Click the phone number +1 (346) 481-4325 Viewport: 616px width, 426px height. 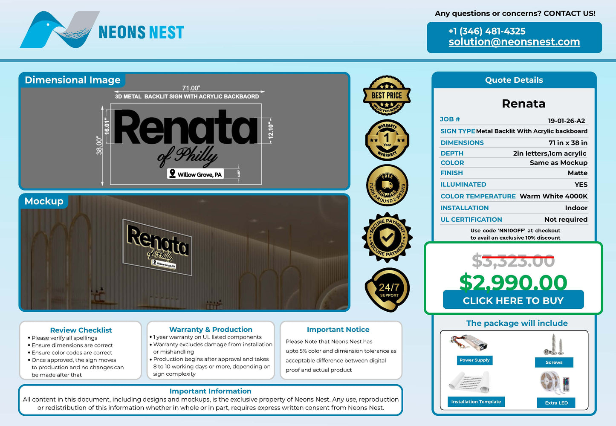pyautogui.click(x=487, y=31)
